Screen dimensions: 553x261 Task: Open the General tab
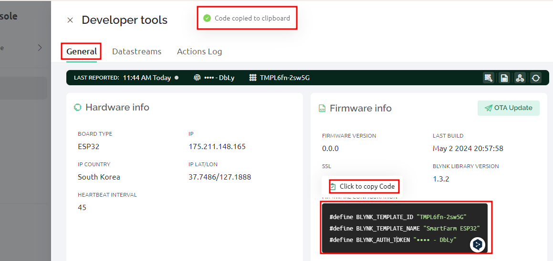(x=82, y=51)
